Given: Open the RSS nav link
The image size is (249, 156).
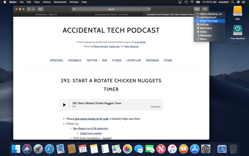Looking at the screenshot, I should tap(105, 60).
